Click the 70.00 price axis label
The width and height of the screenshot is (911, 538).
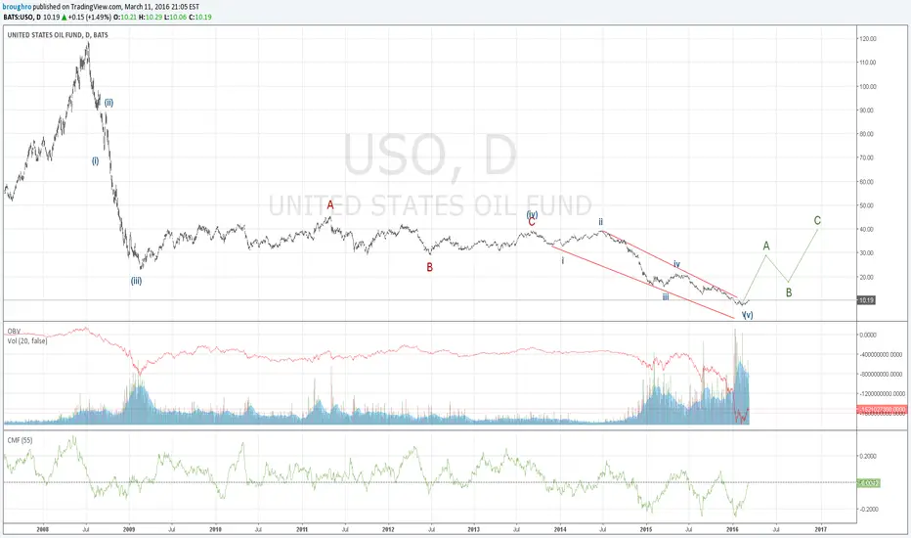867,157
